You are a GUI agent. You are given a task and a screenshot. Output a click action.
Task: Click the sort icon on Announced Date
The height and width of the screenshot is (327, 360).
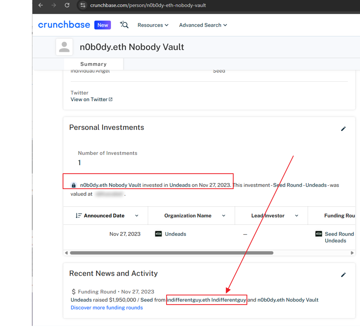pos(78,216)
